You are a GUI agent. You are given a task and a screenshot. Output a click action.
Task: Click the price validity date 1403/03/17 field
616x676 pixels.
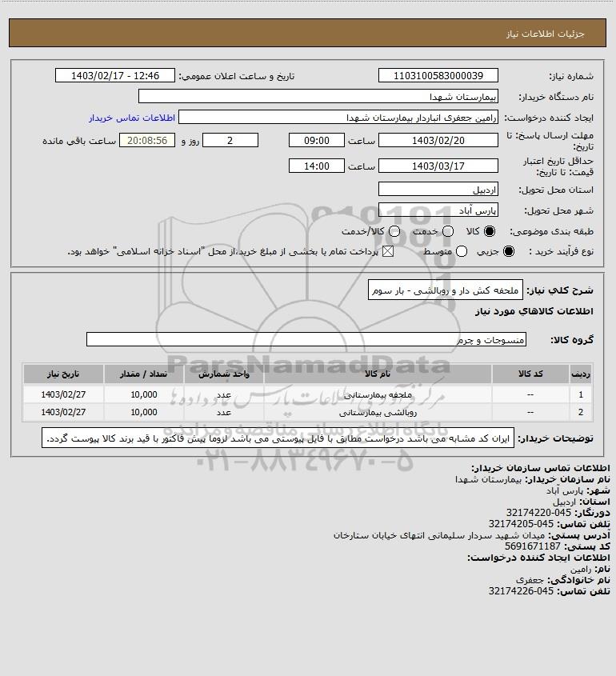click(x=438, y=166)
